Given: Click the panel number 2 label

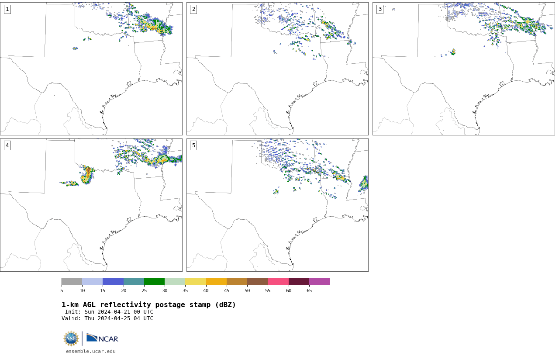Looking at the screenshot, I should click(x=193, y=9).
